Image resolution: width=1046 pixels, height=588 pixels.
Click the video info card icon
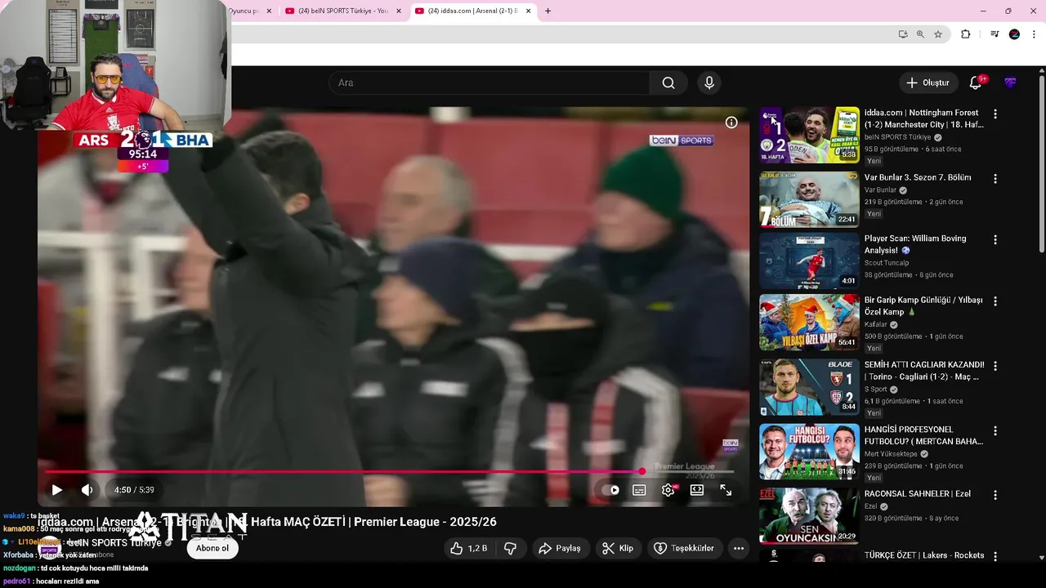point(731,122)
